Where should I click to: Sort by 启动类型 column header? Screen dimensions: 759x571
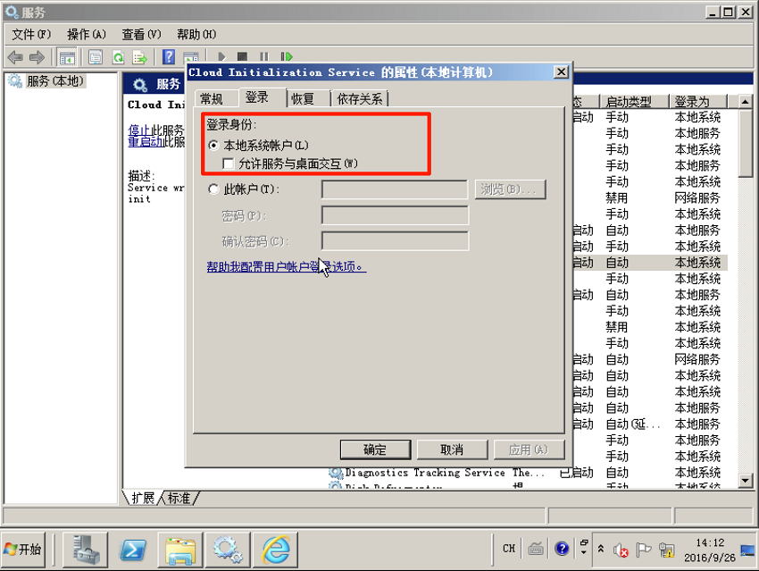[x=634, y=102]
